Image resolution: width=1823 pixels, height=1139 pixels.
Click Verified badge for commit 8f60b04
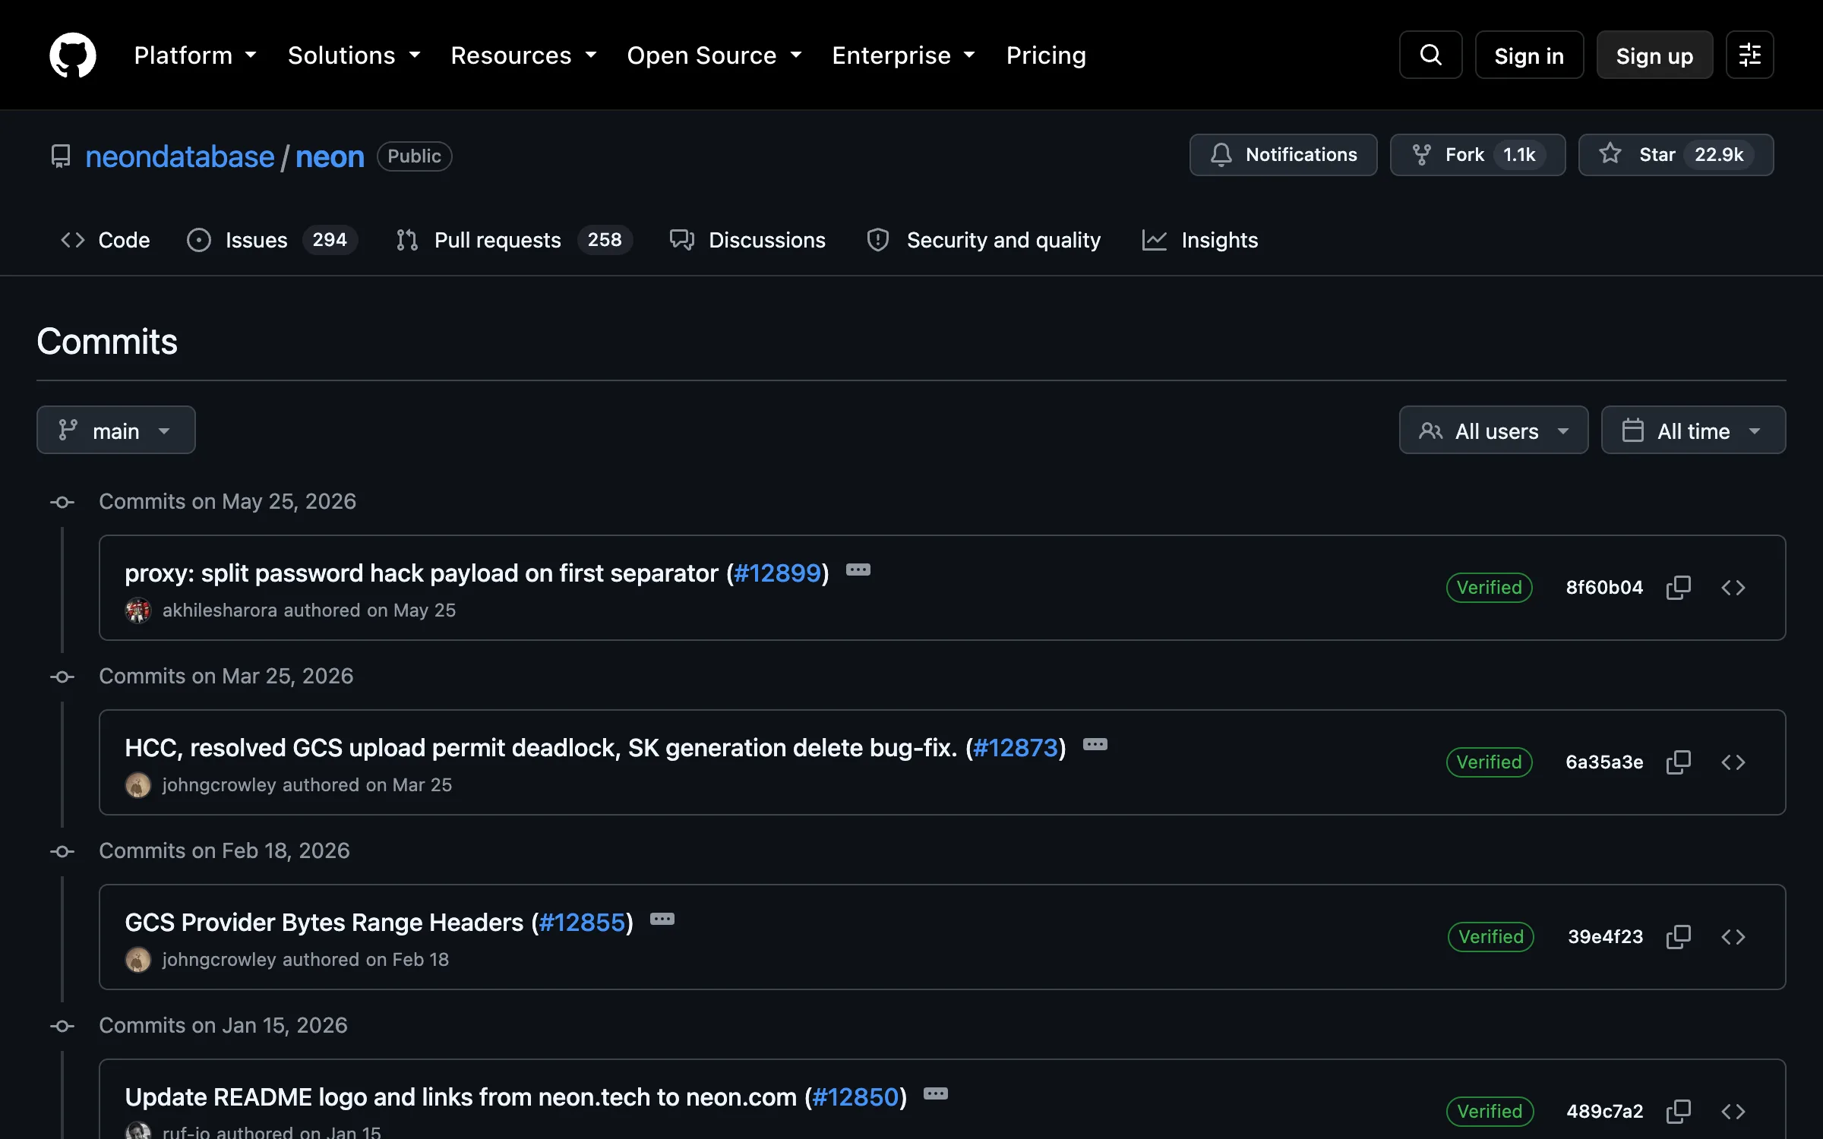point(1489,588)
